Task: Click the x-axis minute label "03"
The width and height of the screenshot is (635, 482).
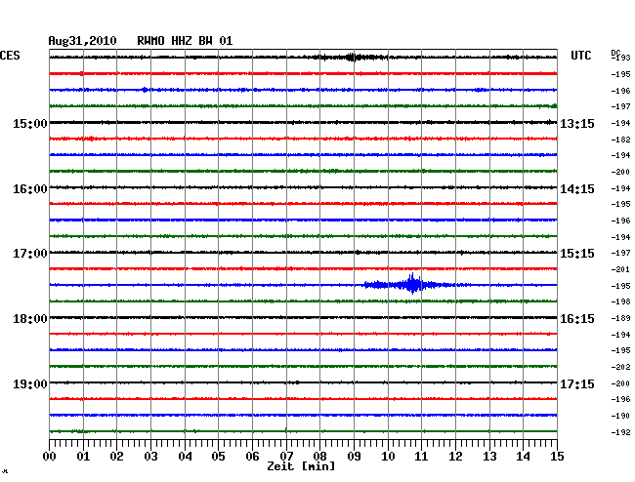Action: pyautogui.click(x=150, y=457)
